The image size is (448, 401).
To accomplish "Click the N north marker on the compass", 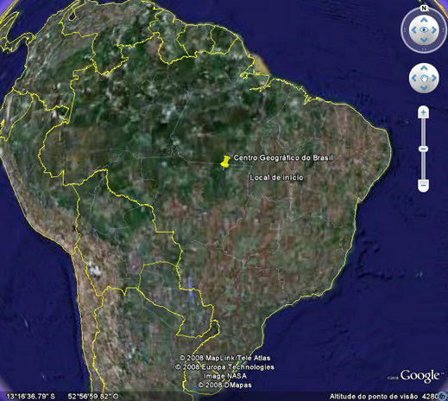I will point(424,8).
